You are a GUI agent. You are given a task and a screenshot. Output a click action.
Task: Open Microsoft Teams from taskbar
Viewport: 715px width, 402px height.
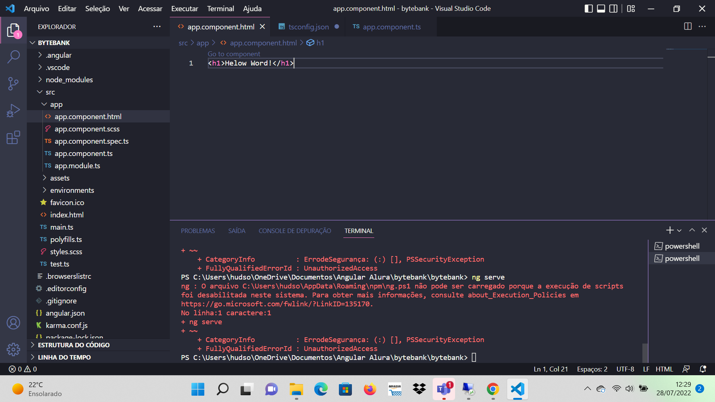click(x=444, y=389)
